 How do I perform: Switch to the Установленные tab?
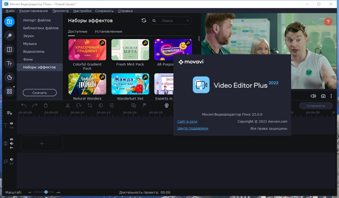tap(108, 31)
